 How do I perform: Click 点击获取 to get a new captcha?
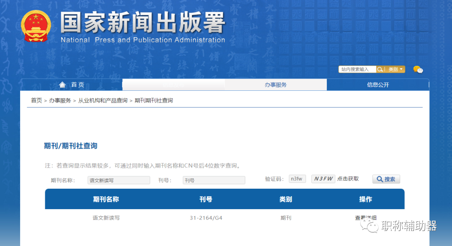348,179
